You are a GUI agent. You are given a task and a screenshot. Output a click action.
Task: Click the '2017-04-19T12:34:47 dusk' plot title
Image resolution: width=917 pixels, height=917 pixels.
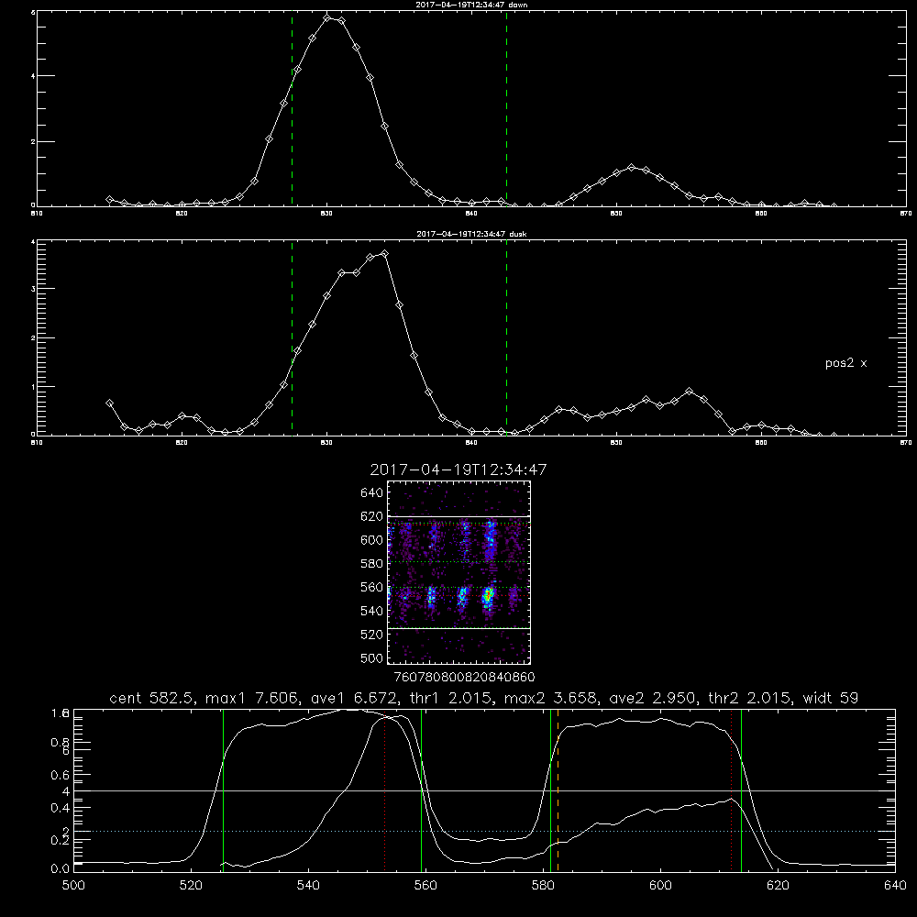[x=471, y=234]
